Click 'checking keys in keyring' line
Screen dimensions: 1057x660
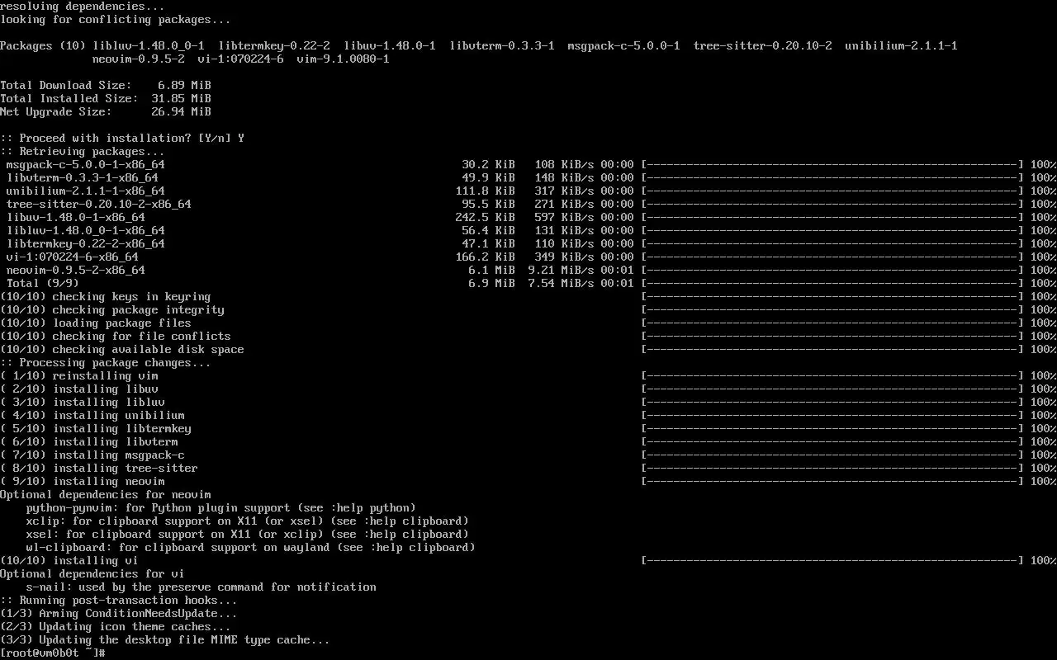pos(106,296)
